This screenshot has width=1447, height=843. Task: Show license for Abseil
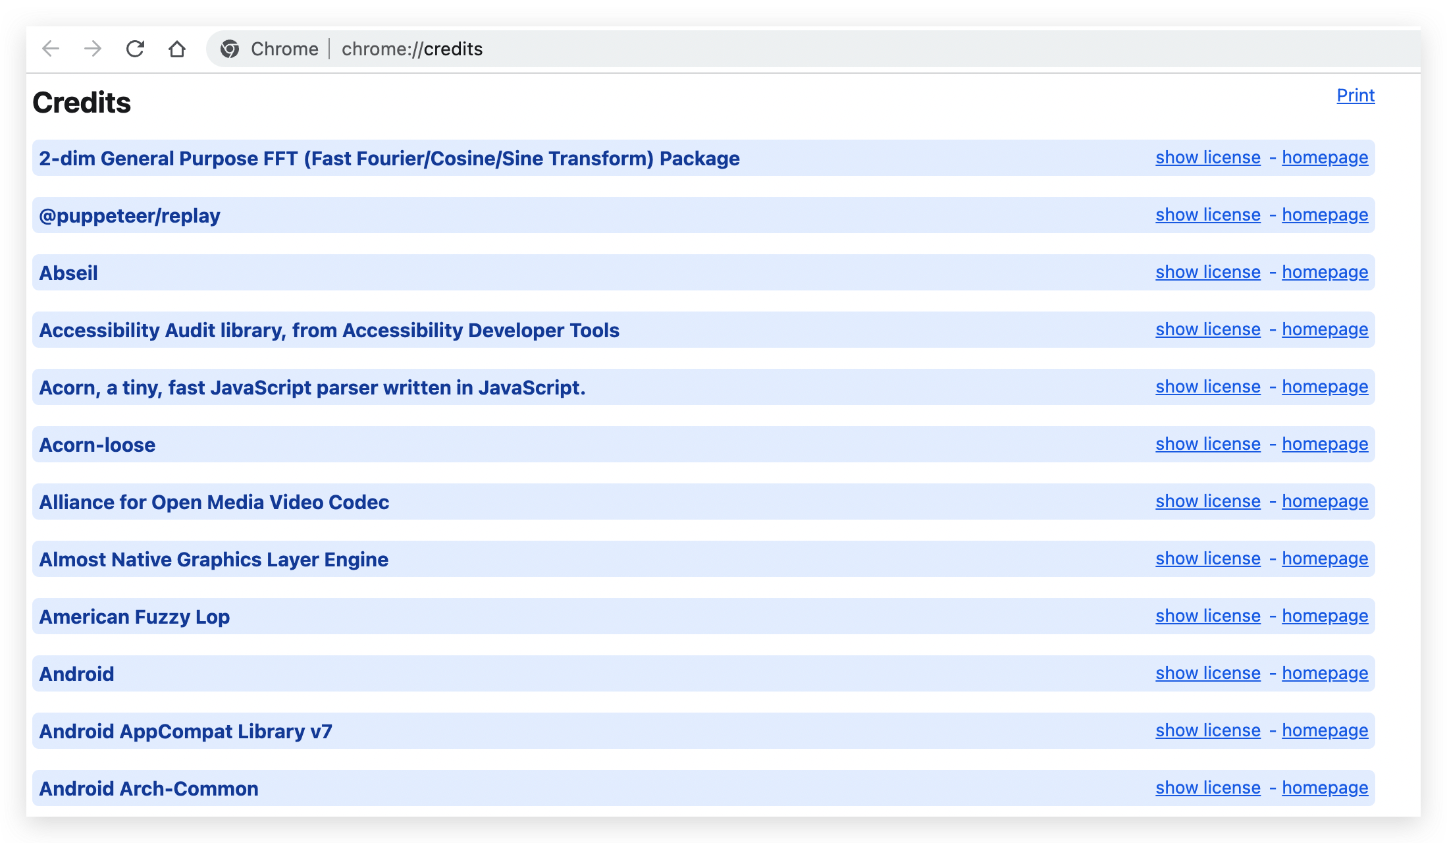click(x=1207, y=272)
